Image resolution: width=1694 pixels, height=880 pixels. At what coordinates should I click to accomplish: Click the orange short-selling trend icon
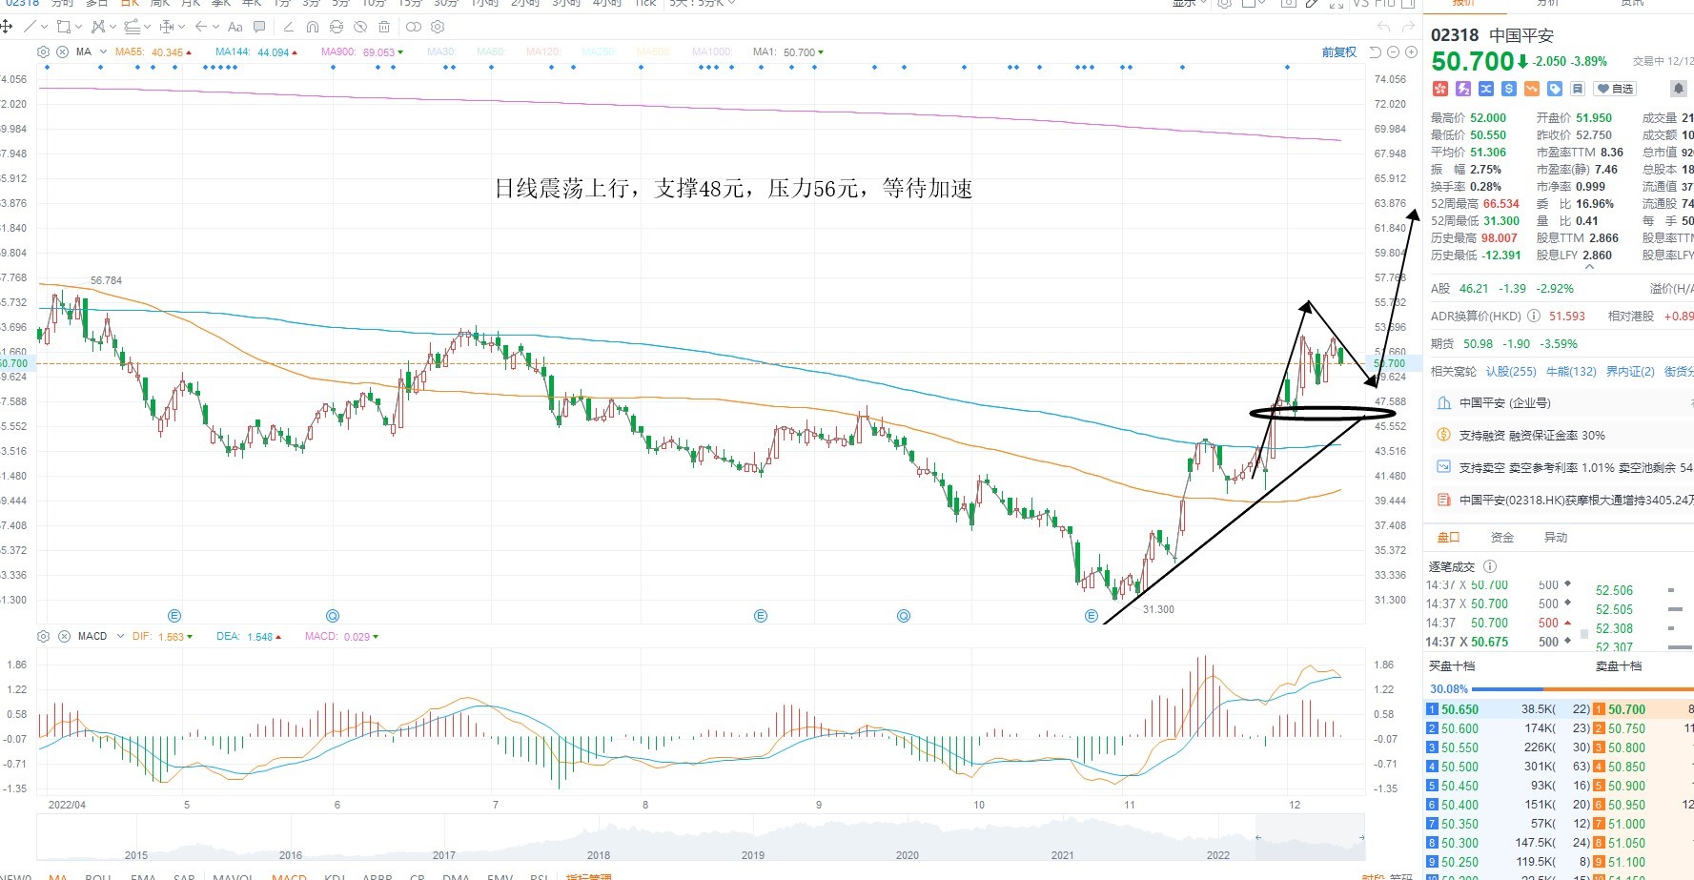[1532, 89]
